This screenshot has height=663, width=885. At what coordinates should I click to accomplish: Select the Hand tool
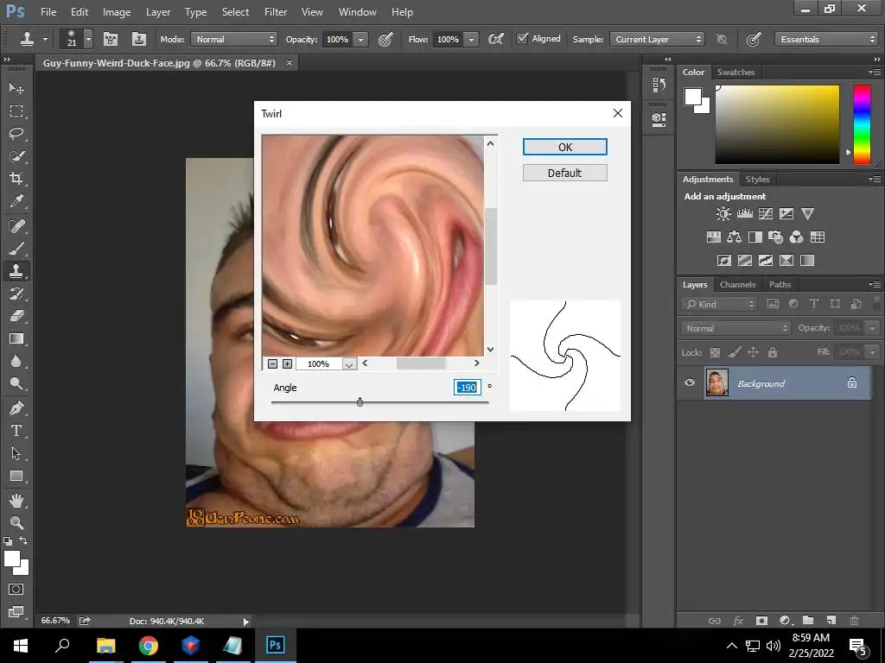coord(16,500)
